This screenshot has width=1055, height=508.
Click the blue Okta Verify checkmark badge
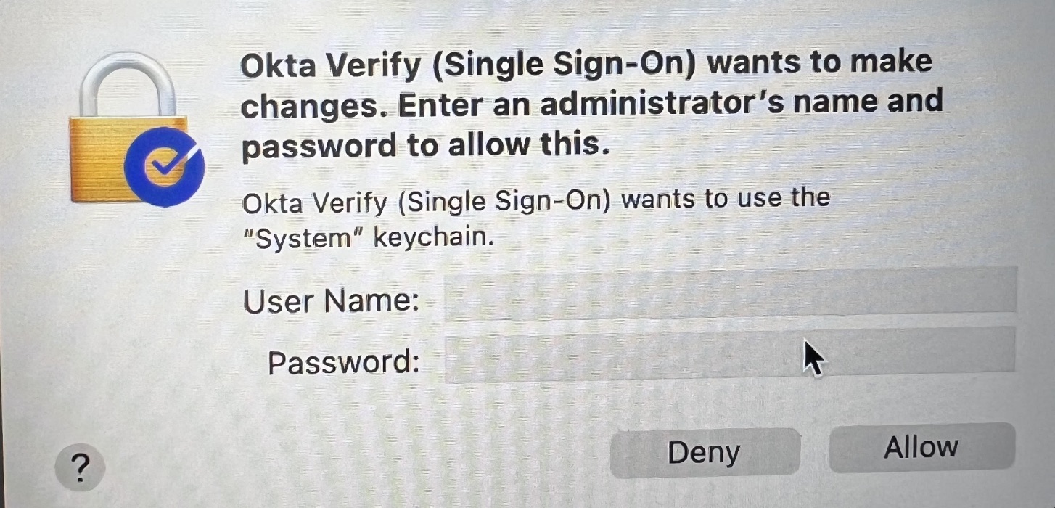tap(165, 167)
